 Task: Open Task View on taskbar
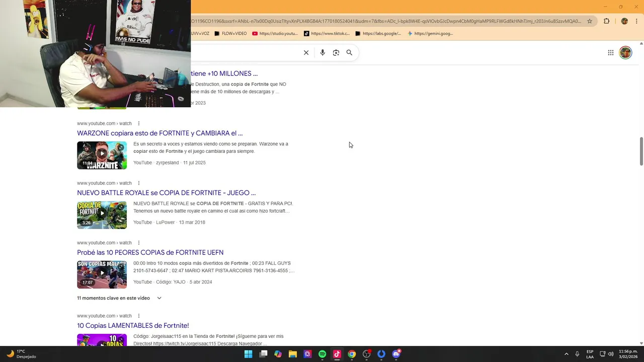pyautogui.click(x=263, y=354)
